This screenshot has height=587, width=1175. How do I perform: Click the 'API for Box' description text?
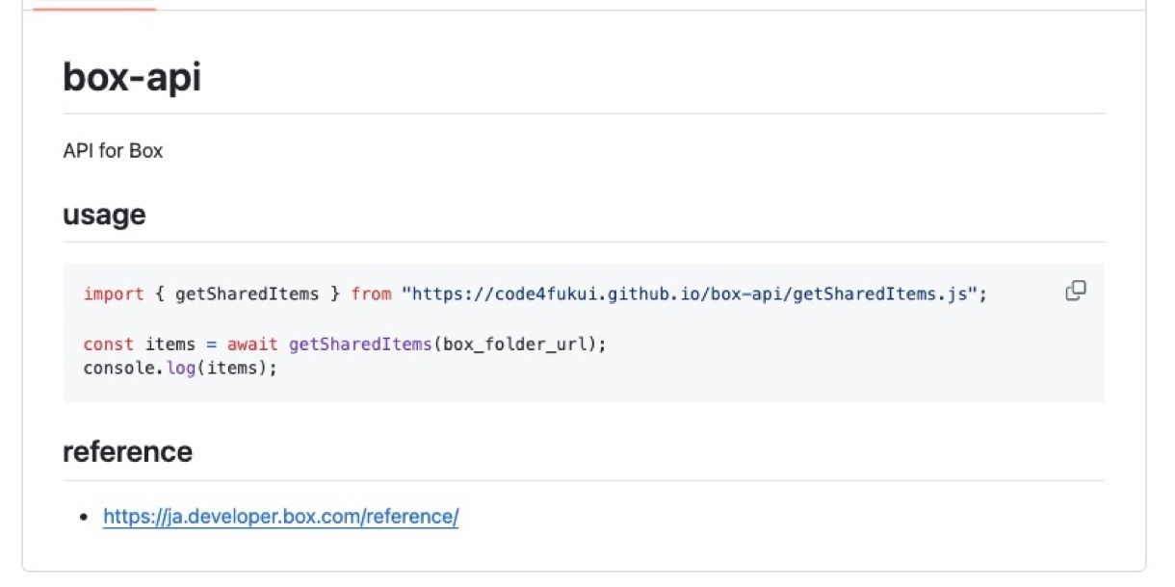(x=113, y=151)
